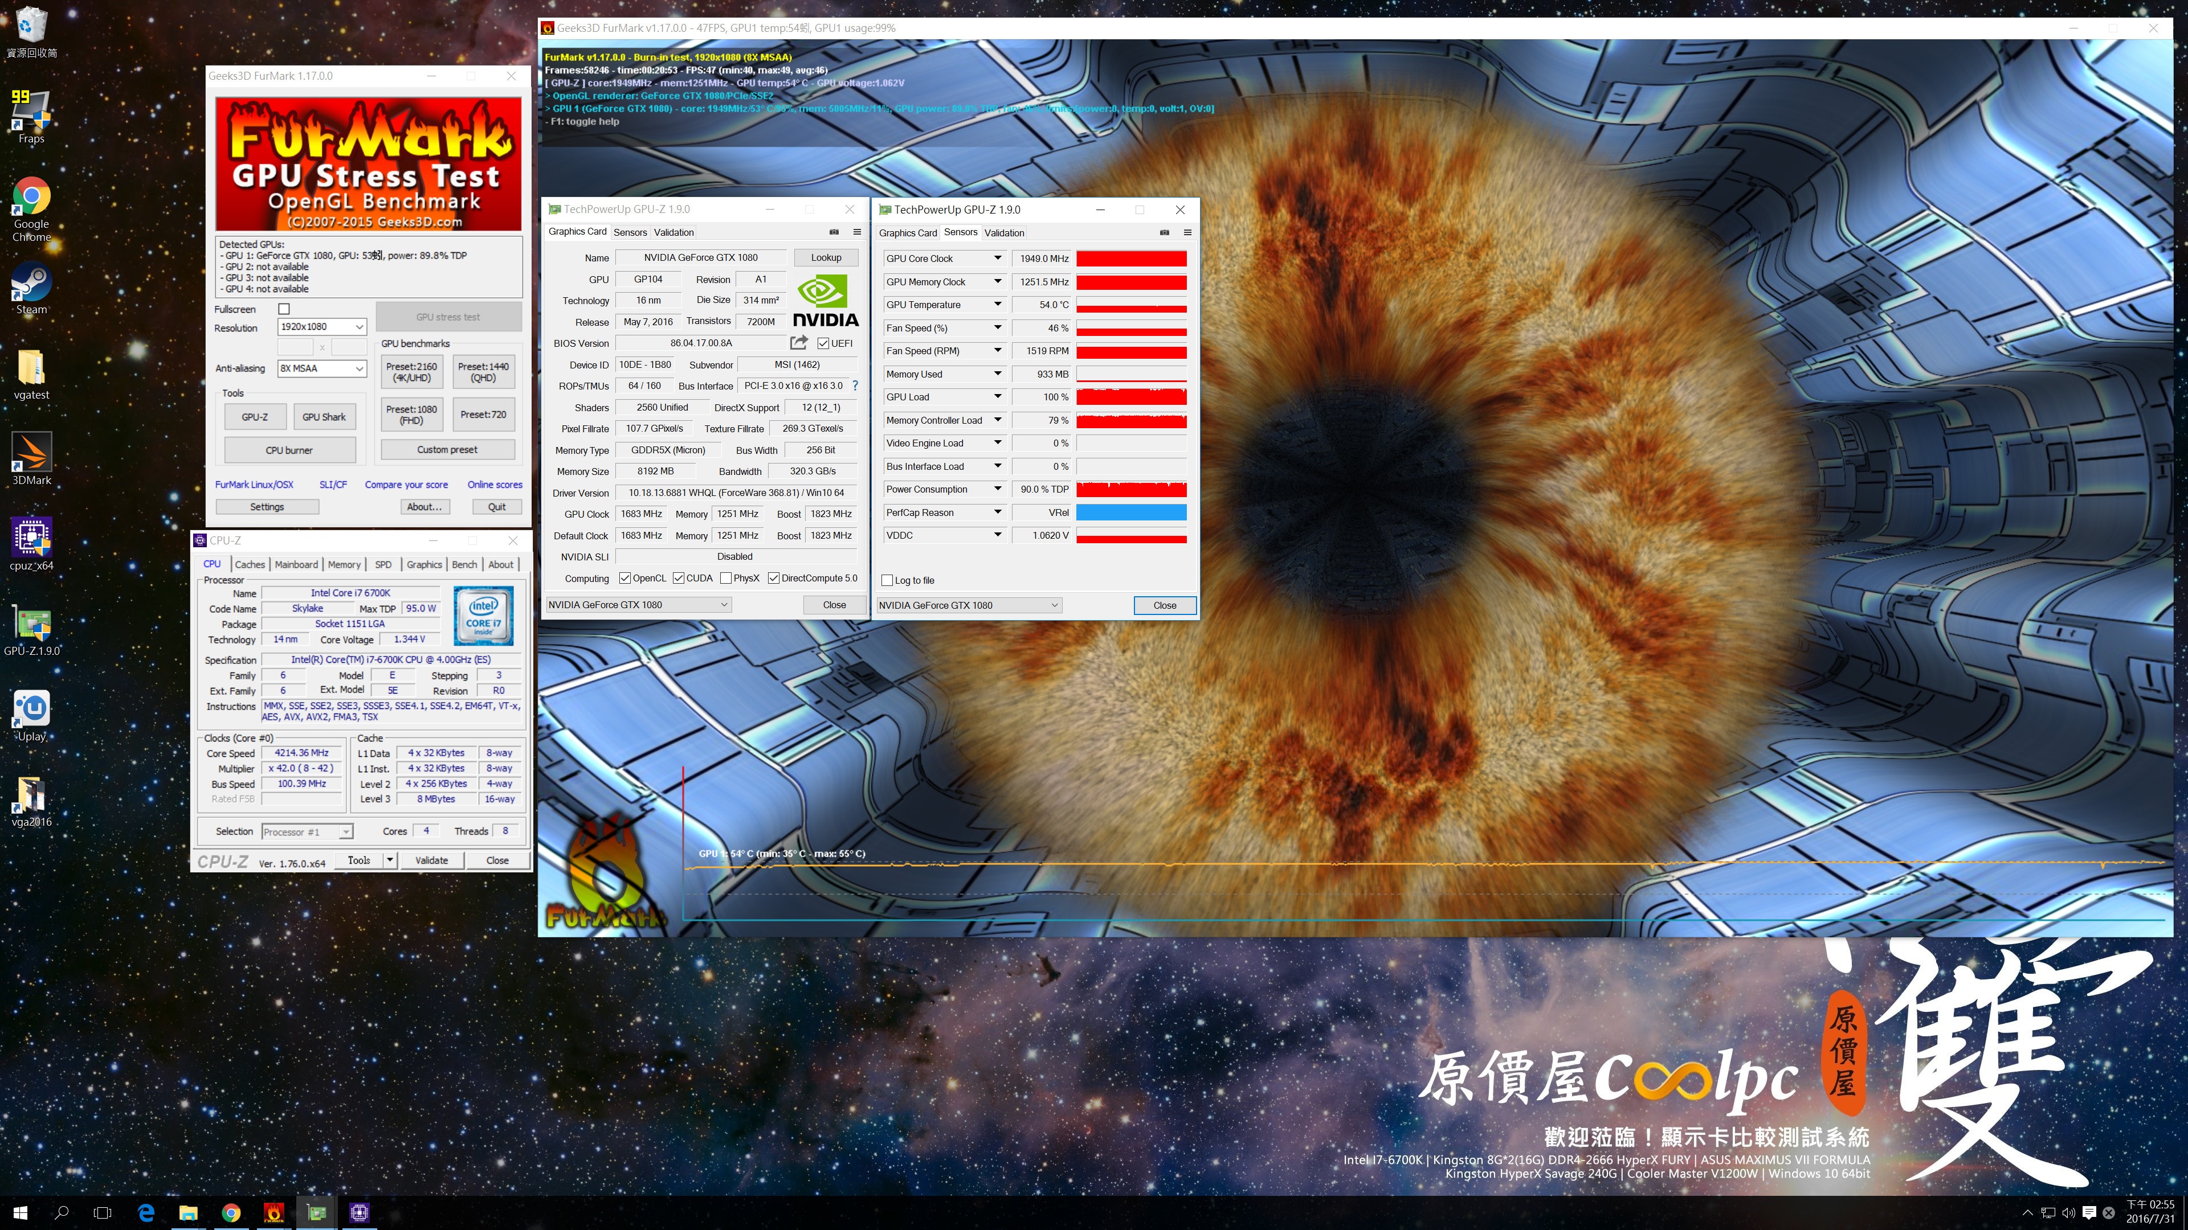Switch to the Mainboard tab in CPU-Z
This screenshot has width=2188, height=1230.
pyautogui.click(x=296, y=564)
